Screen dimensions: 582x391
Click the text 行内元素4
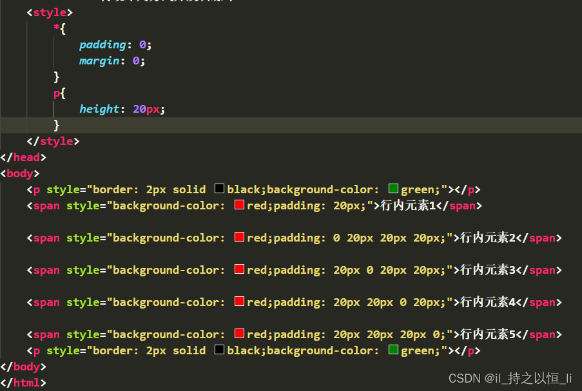[x=488, y=302]
